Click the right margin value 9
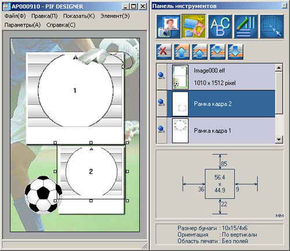The height and width of the screenshot is (251, 290). tap(237, 189)
